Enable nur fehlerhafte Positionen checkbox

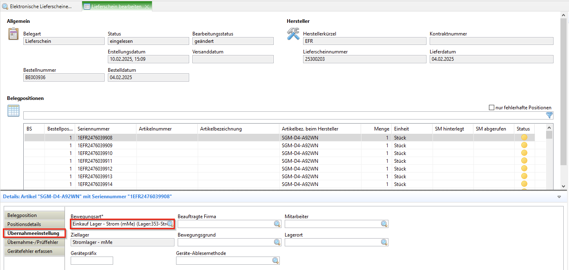492,108
